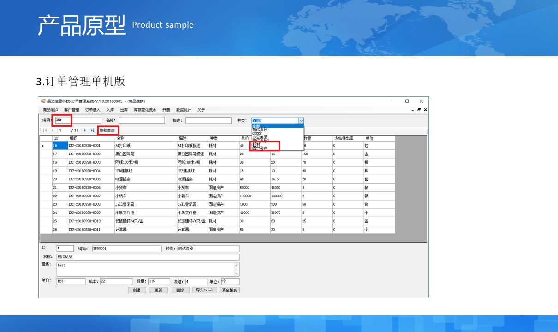Viewport: 558px width, 332px height.
Task: Go to first page of records
Action: pos(45,130)
